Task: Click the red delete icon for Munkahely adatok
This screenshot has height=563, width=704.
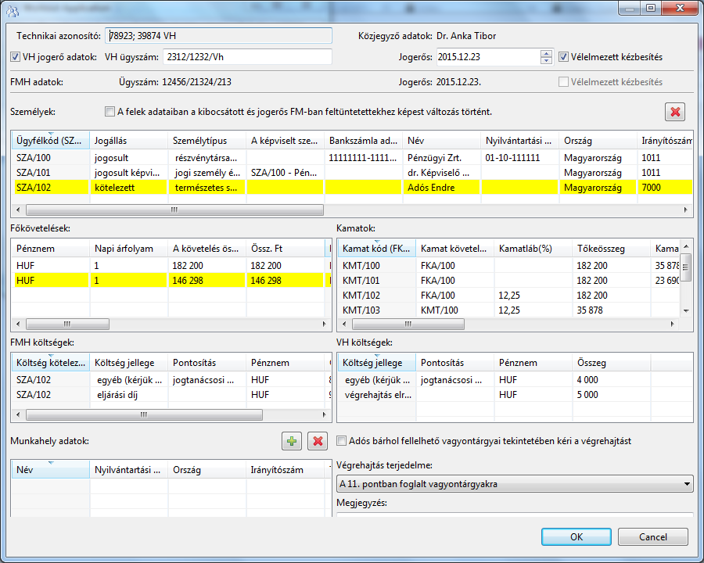Action: pos(317,441)
